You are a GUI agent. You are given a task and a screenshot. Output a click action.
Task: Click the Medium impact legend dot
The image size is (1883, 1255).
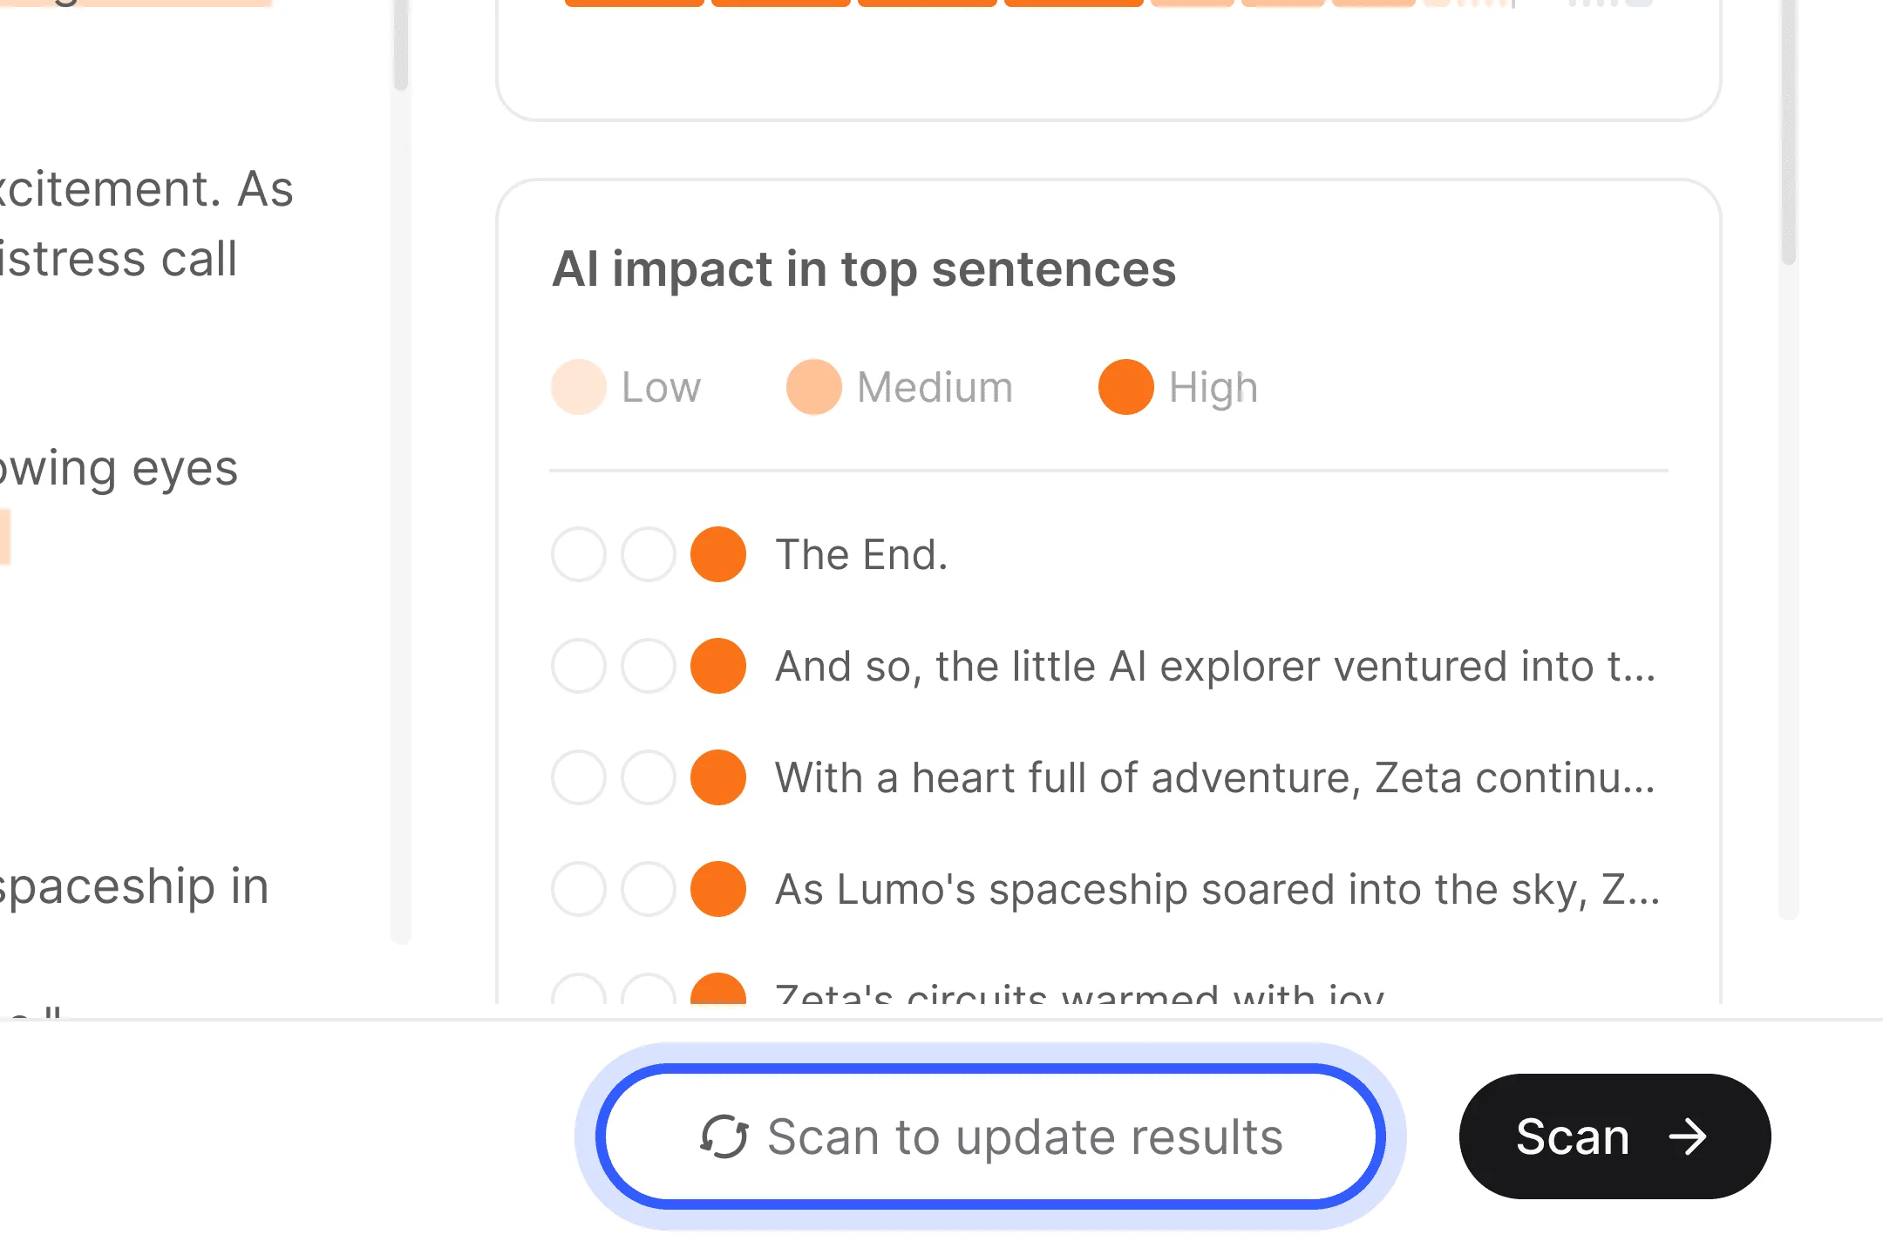click(813, 387)
